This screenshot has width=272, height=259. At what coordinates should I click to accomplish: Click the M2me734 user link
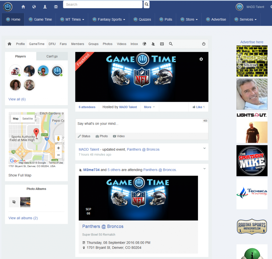point(92,170)
